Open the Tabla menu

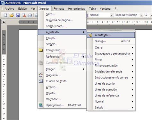tap(92, 9)
